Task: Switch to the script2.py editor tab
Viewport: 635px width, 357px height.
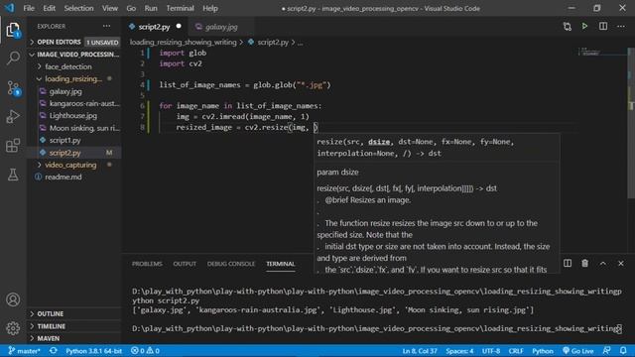Action: coord(155,27)
